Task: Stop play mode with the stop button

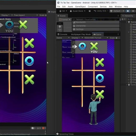Action: [x=128, y=11]
